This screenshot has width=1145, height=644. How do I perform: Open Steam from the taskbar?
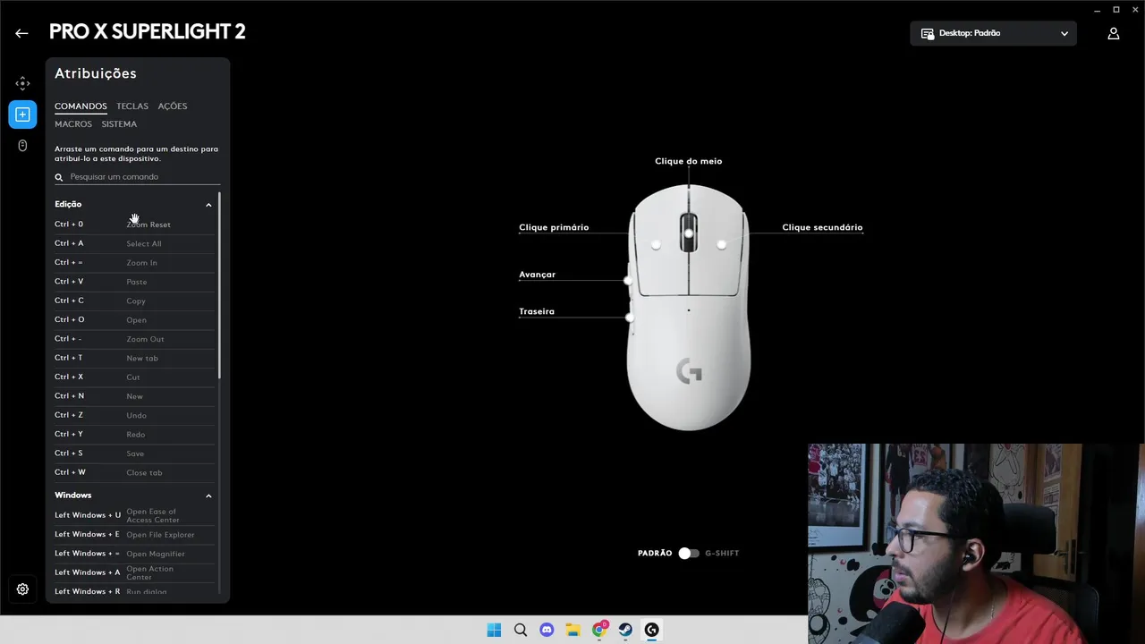point(625,630)
